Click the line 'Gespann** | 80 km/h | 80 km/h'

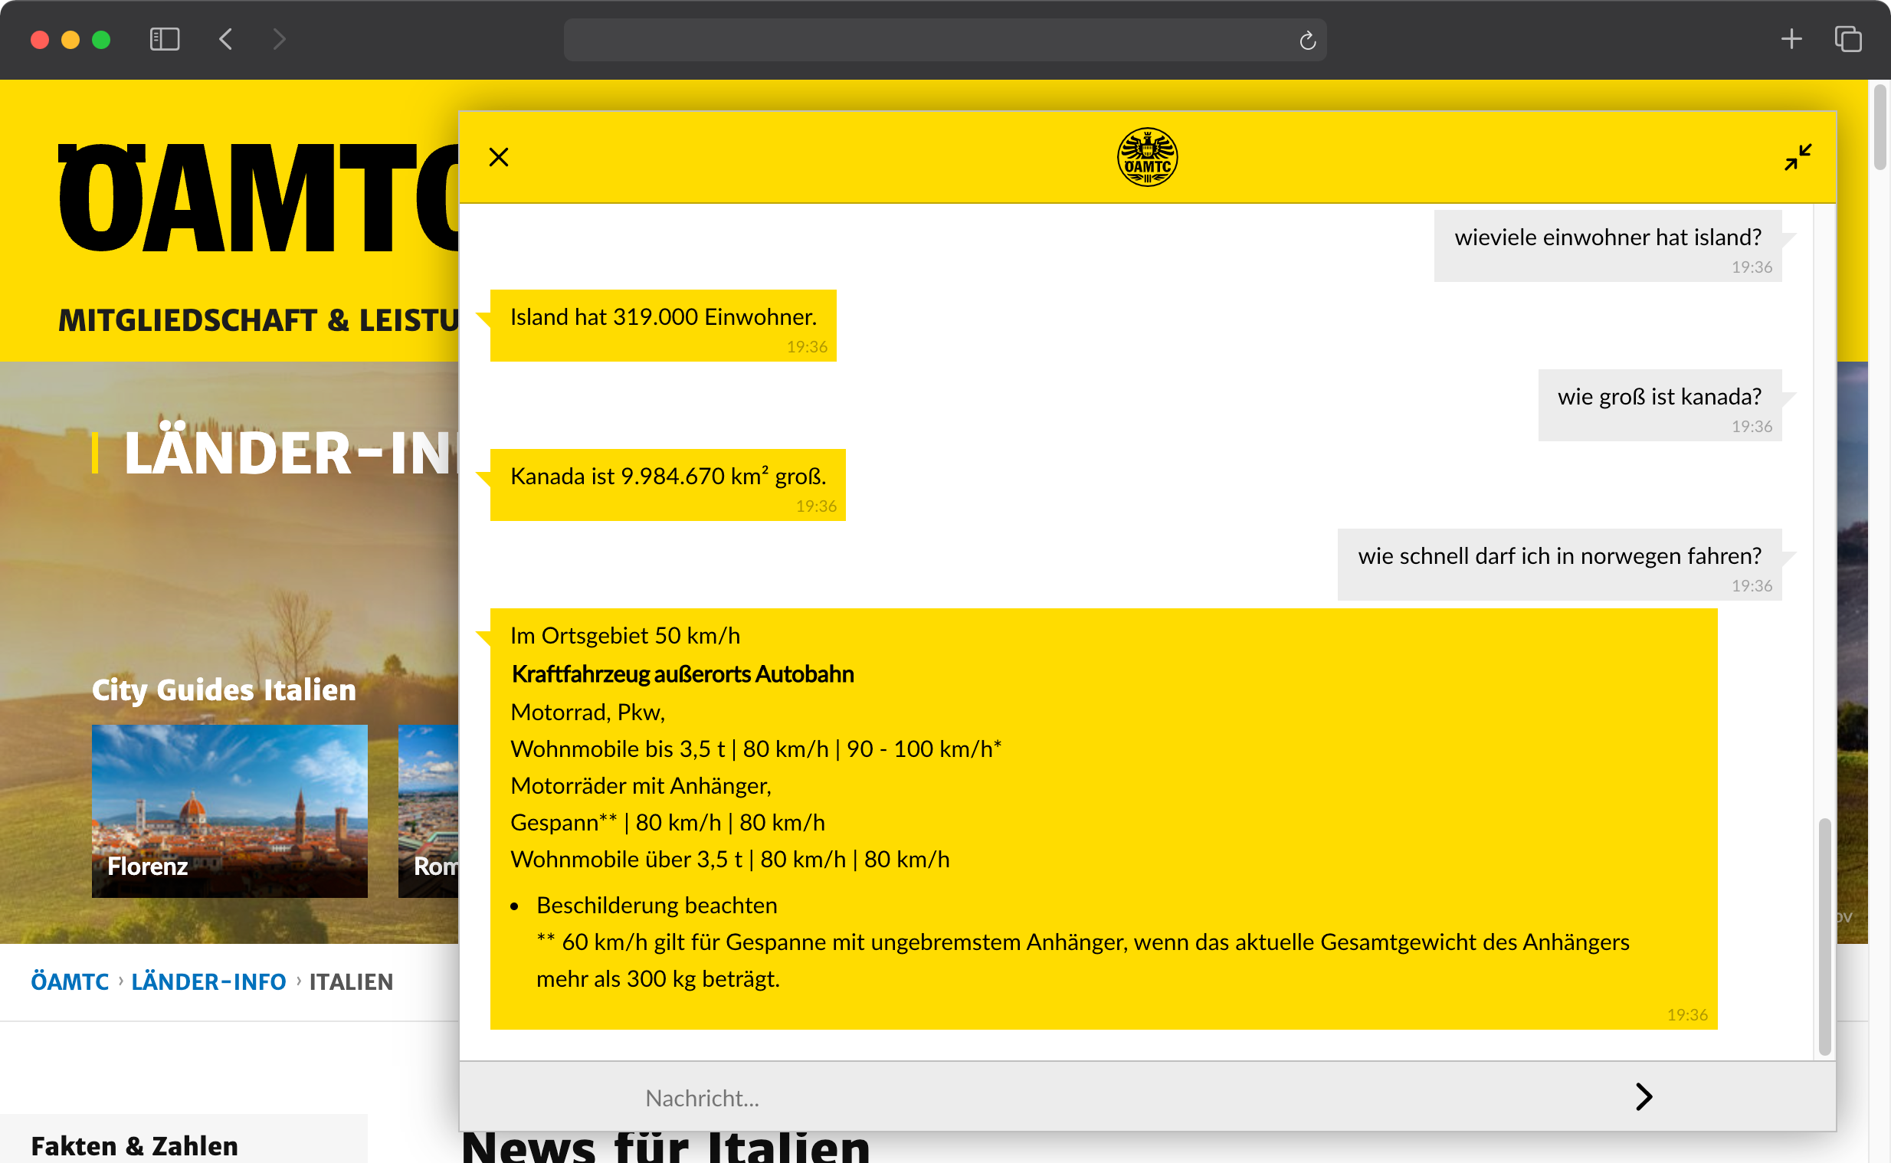[x=667, y=822]
